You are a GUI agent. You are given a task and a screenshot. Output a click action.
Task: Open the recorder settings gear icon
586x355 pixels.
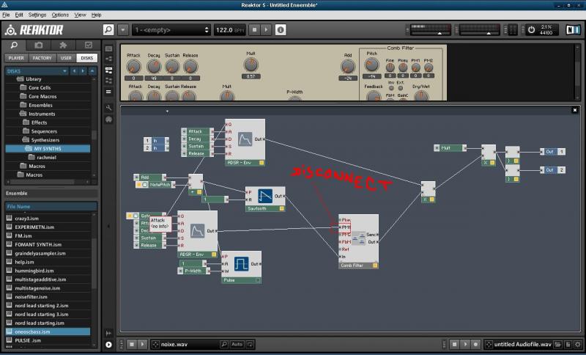578,344
